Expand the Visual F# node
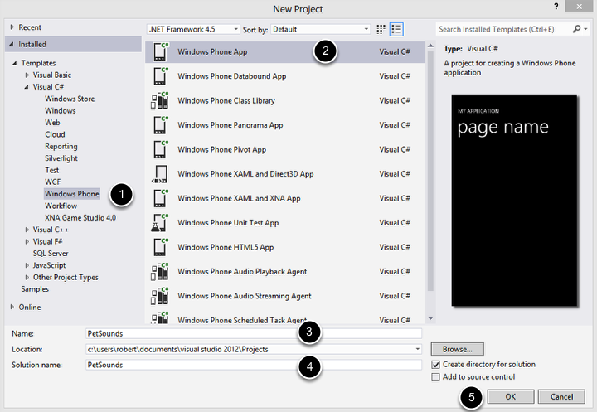The image size is (597, 412). 27,241
